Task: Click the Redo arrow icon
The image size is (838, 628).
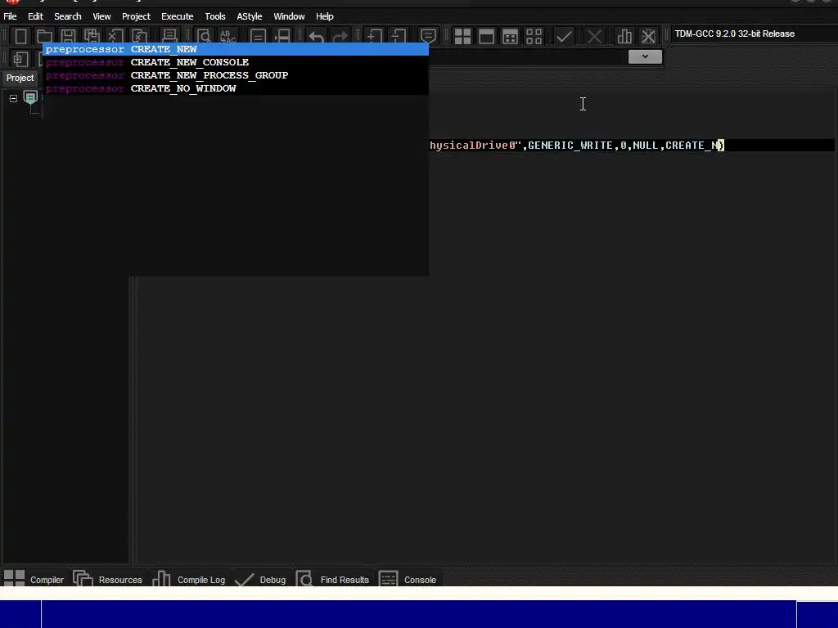Action: pyautogui.click(x=340, y=36)
